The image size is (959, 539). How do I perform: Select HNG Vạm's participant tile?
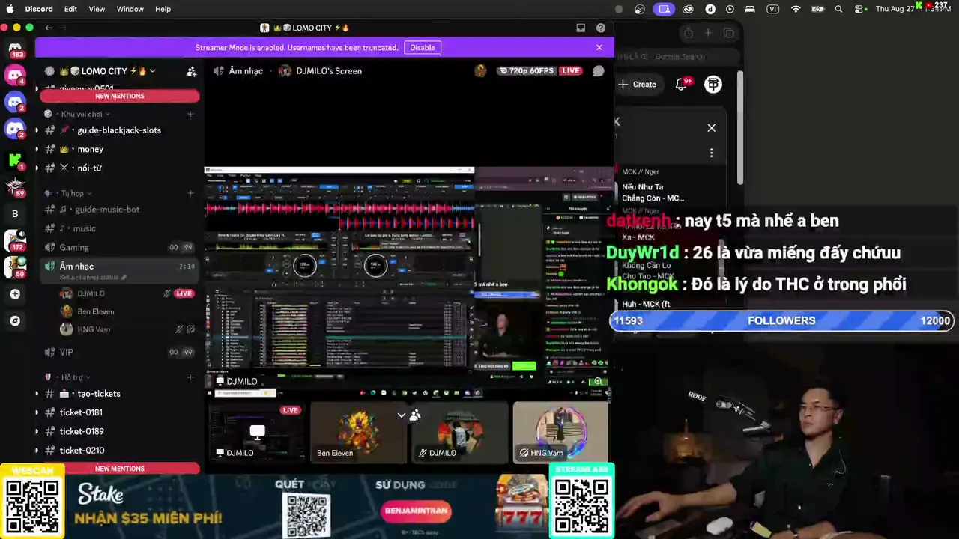[x=560, y=432]
